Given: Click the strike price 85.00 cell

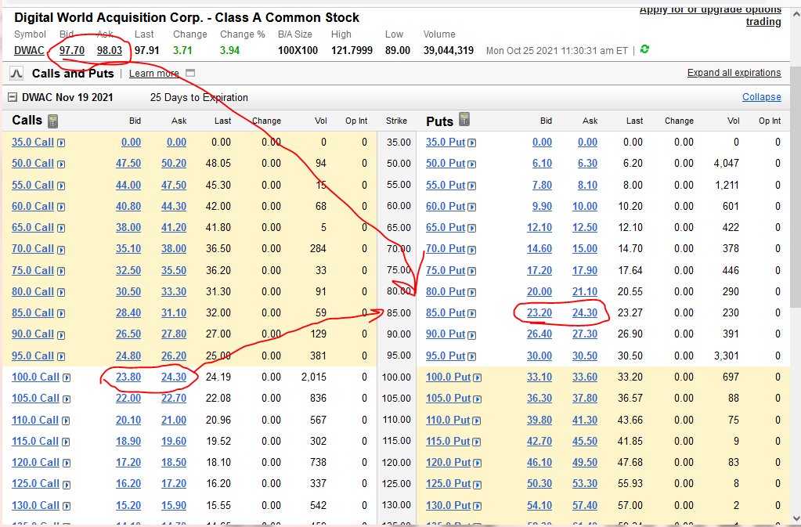Looking at the screenshot, I should 399,312.
